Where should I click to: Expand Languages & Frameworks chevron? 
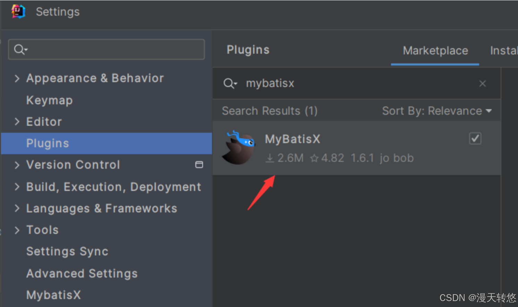coord(17,208)
